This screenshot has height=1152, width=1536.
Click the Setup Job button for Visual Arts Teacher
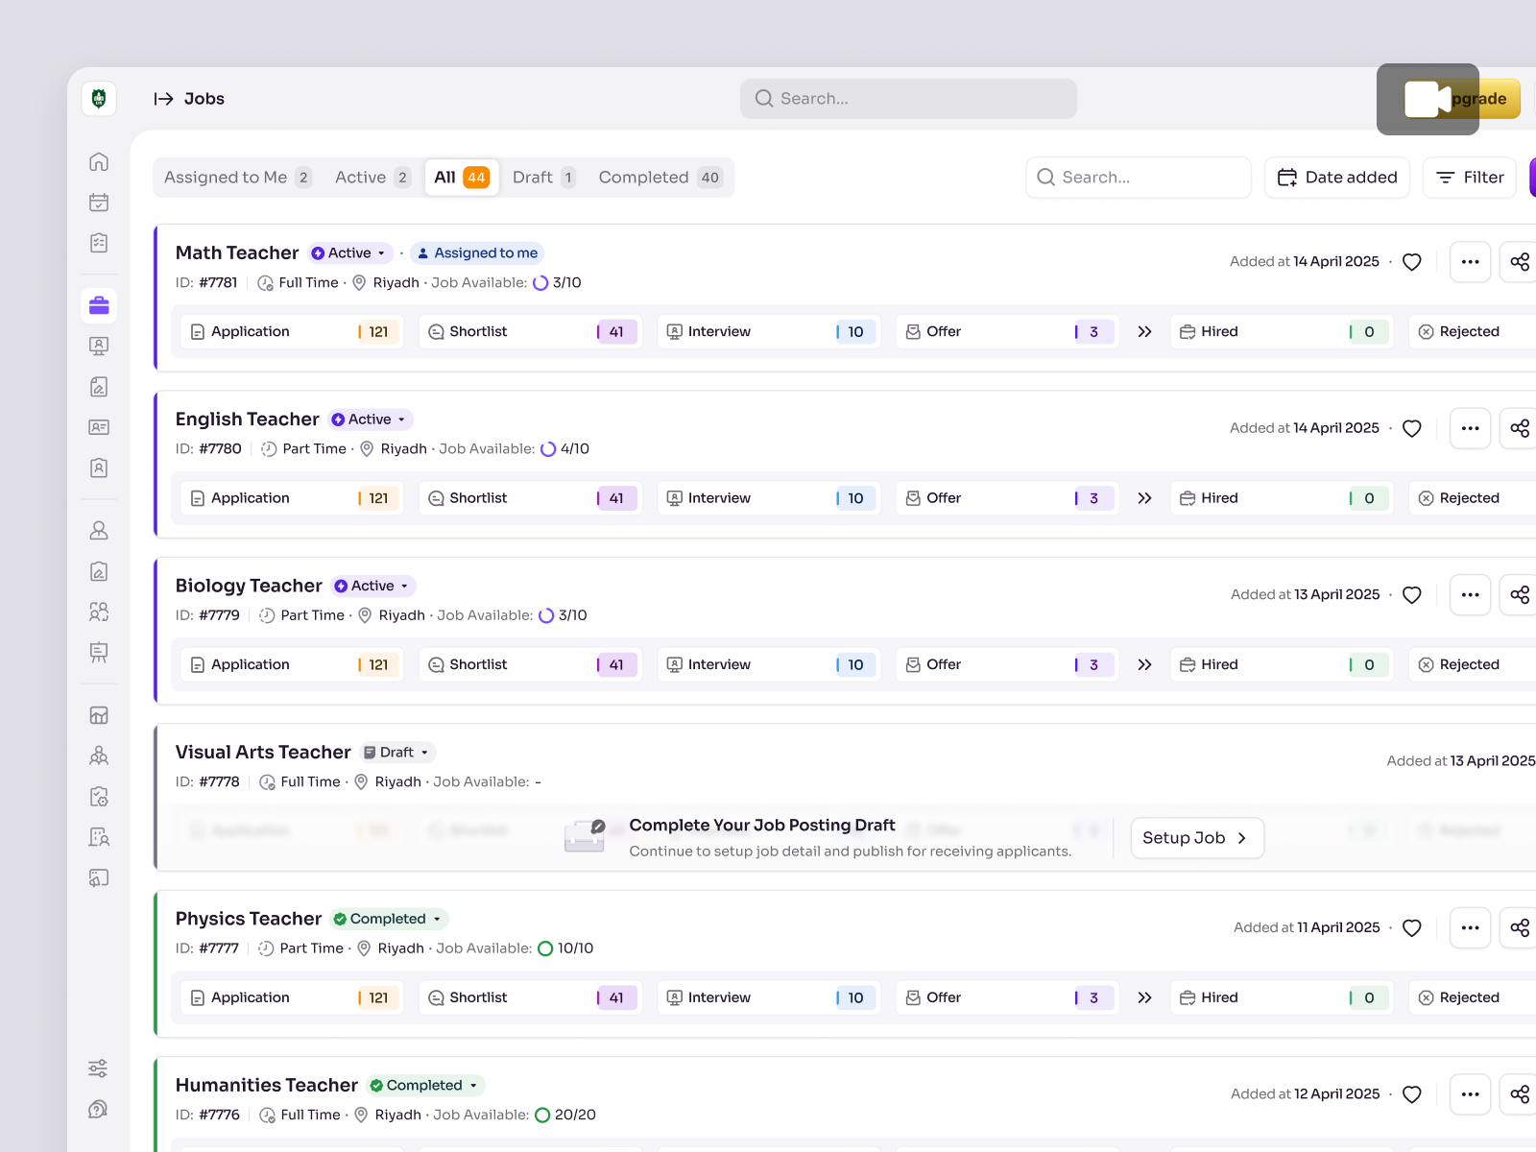[x=1196, y=837]
